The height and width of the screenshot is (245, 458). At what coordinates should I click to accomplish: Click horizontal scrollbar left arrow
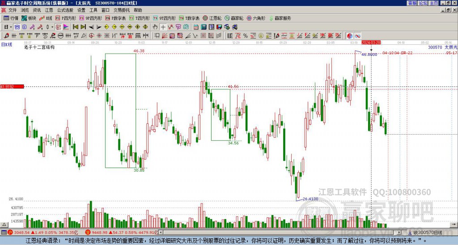click(161, 233)
